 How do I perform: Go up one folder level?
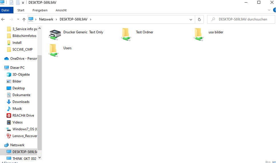point(24,19)
